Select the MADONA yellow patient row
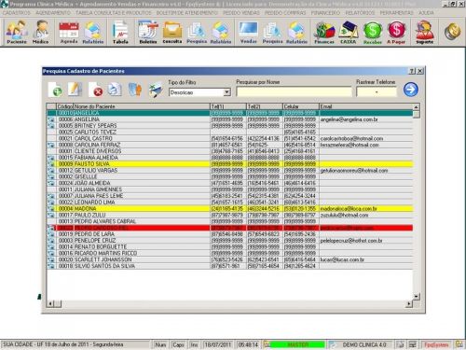The height and width of the screenshot is (350, 466). (x=230, y=208)
